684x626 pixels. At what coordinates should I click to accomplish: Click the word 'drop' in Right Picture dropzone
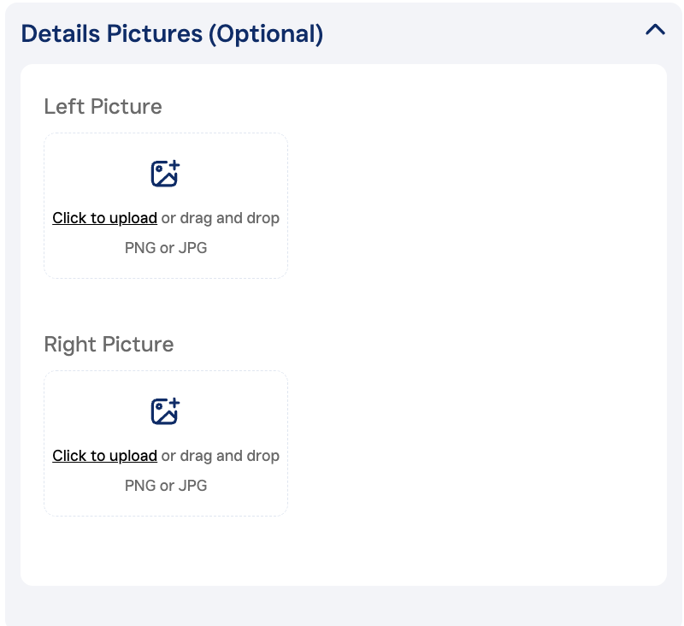pyautogui.click(x=262, y=456)
